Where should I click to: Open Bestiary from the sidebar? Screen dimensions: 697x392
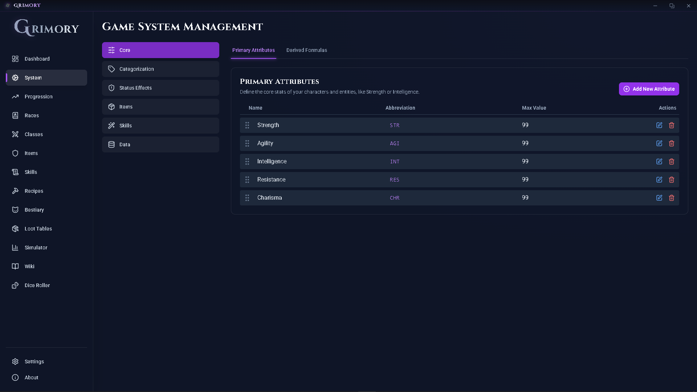[x=34, y=210]
